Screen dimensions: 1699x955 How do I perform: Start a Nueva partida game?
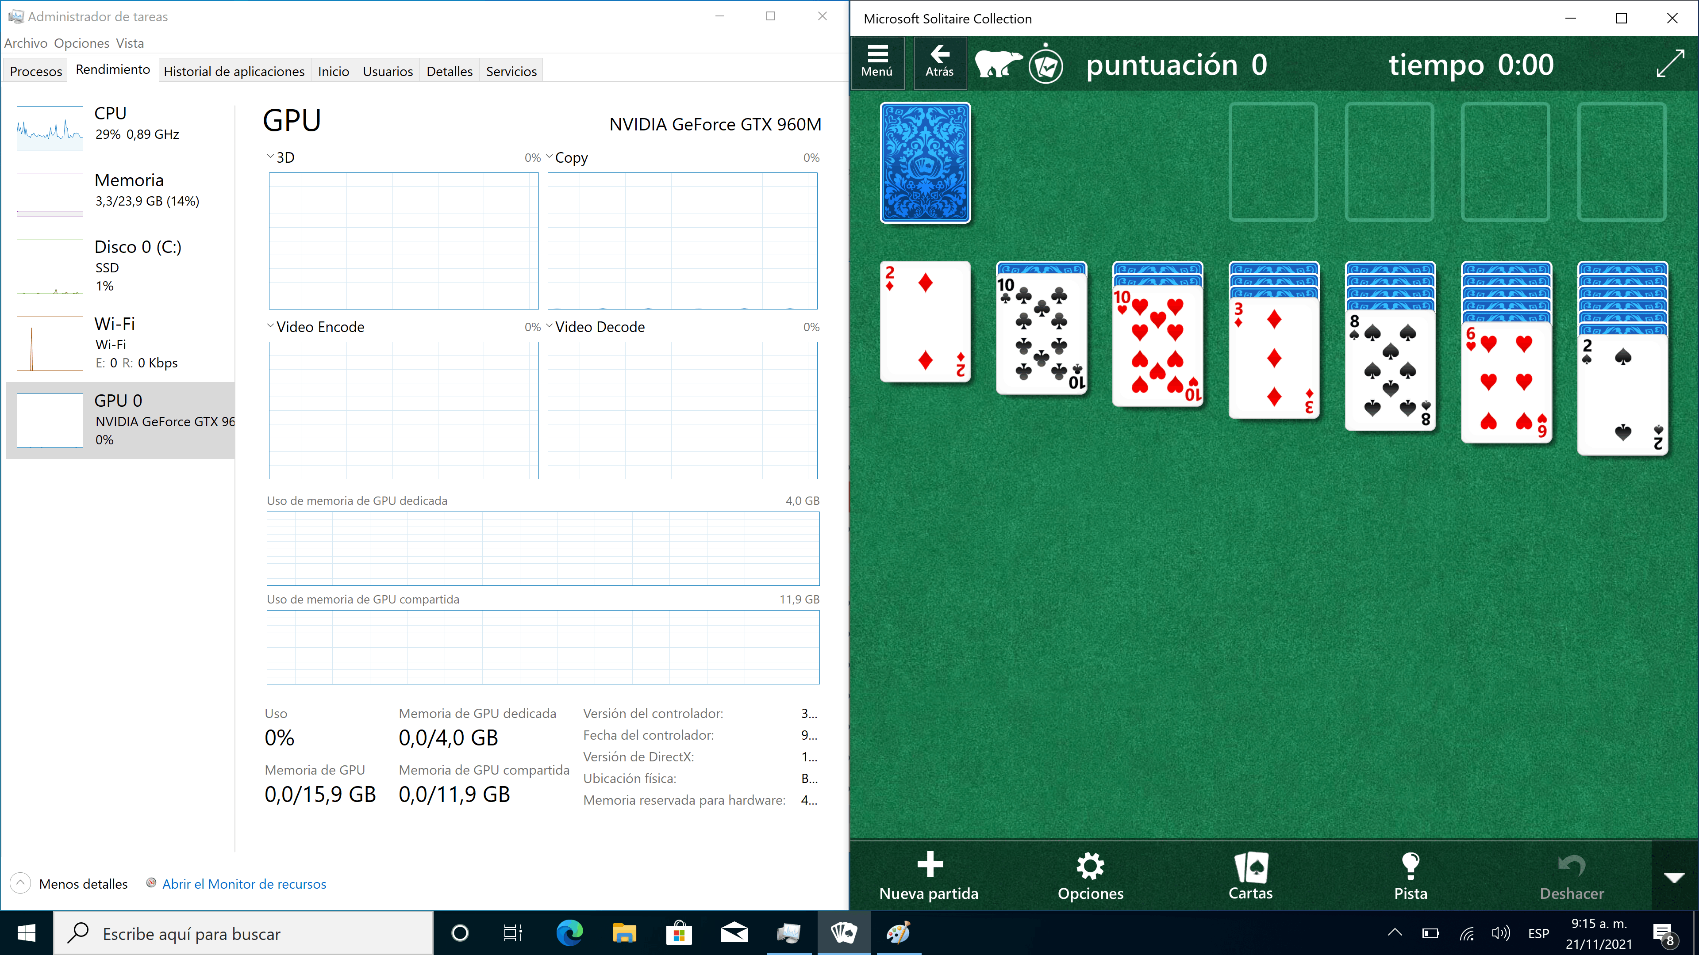[x=929, y=876]
